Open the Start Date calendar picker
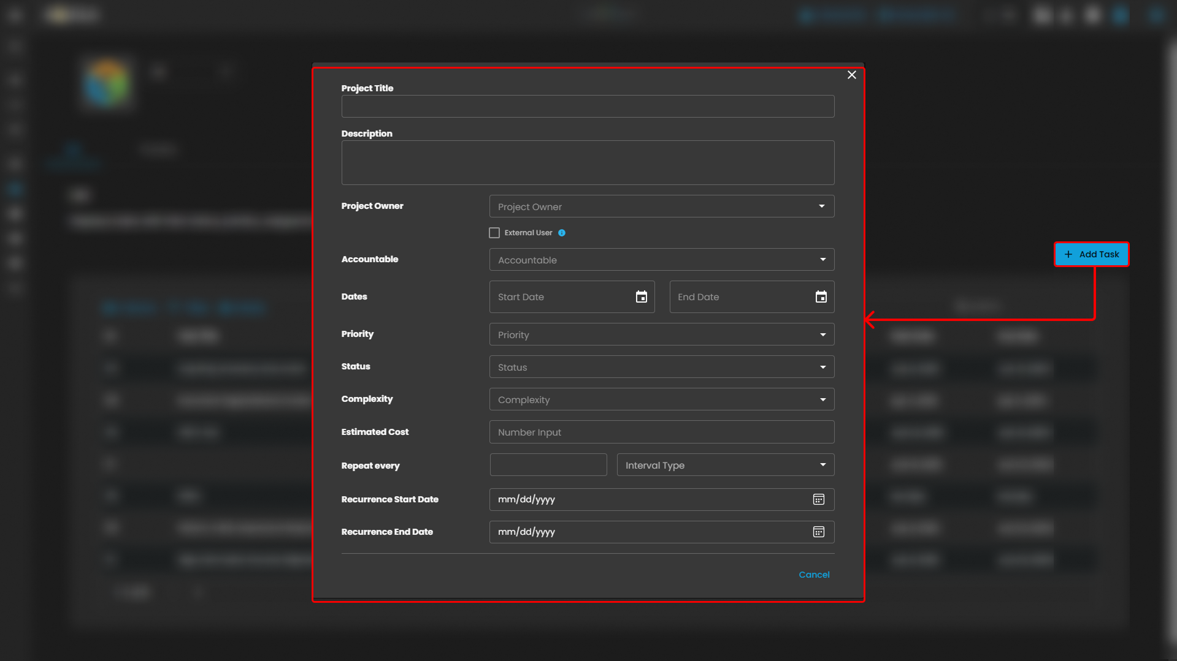Screen dimensions: 1177x661 pos(641,297)
